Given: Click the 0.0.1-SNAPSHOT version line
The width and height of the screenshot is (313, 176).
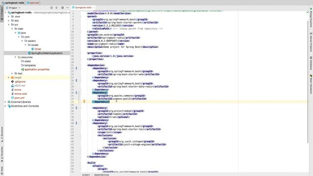Looking at the screenshot, I should pos(109,41).
